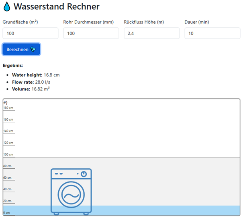Click the droplets icon inside the Berechnen button
243x218 pixels.
coord(33,49)
